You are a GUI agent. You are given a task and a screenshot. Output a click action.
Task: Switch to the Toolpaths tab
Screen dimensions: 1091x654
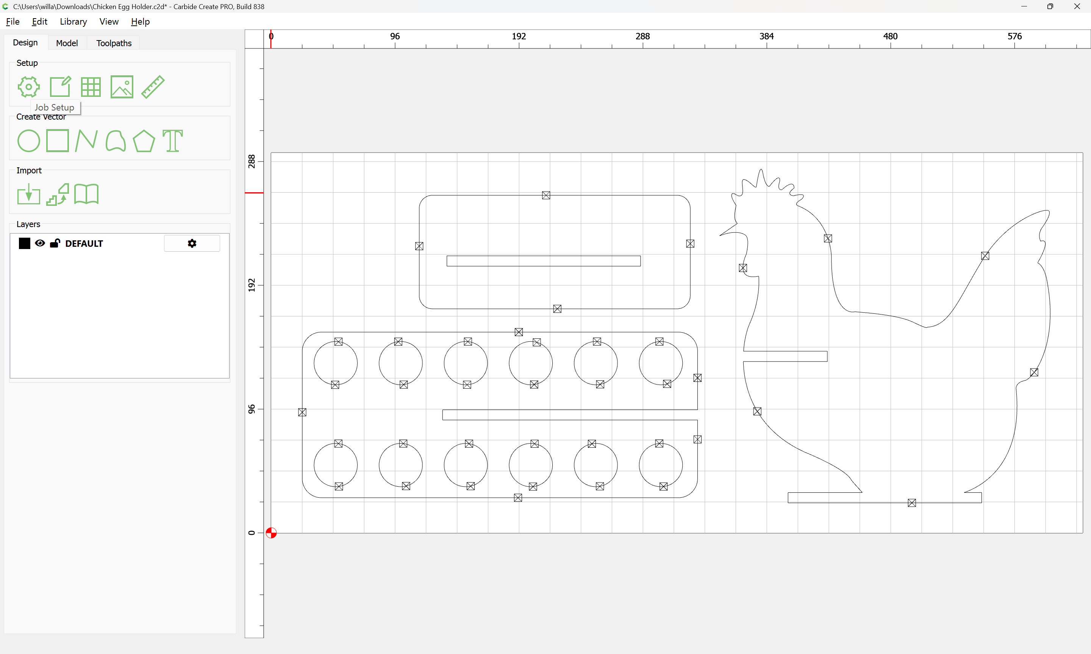(114, 43)
